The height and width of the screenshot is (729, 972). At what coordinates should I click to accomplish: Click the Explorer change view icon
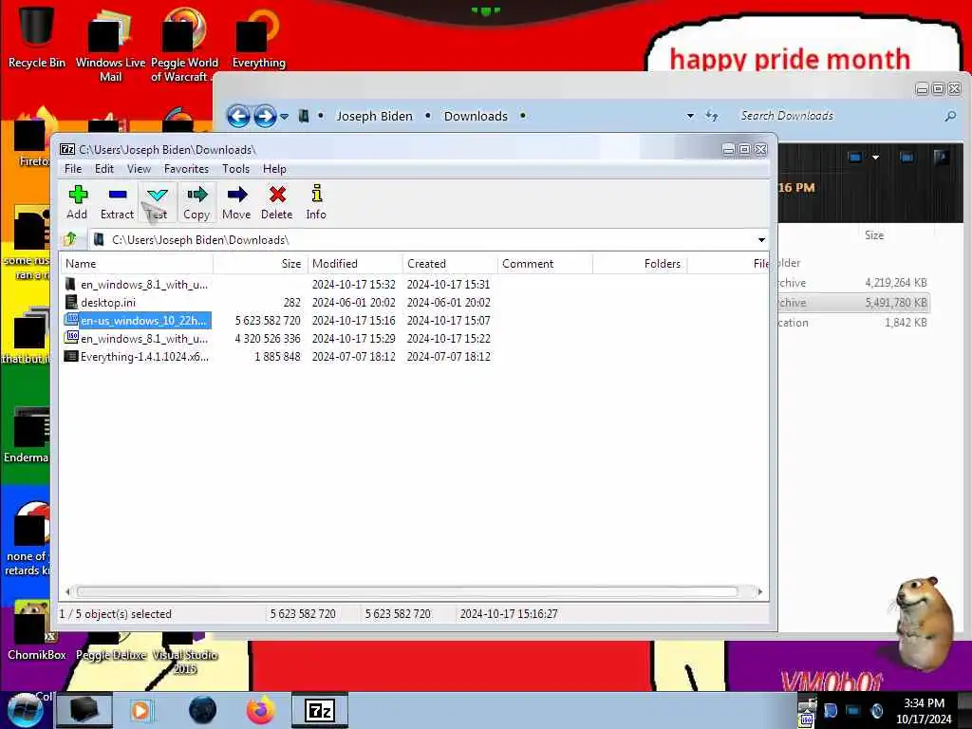(855, 158)
